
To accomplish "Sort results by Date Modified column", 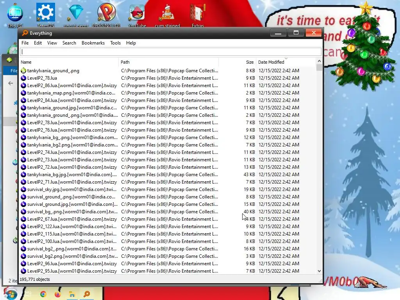I will pos(286,62).
